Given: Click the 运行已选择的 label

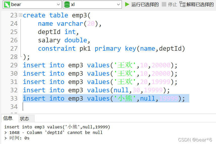Looking at the screenshot, I should (x=145, y=4).
